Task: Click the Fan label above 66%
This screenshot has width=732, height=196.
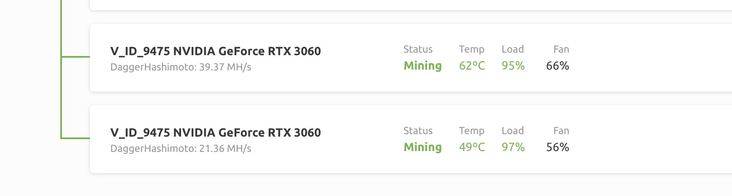Action: (x=561, y=49)
